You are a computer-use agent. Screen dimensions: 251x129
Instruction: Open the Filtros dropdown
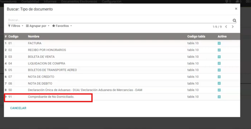pos(15,26)
